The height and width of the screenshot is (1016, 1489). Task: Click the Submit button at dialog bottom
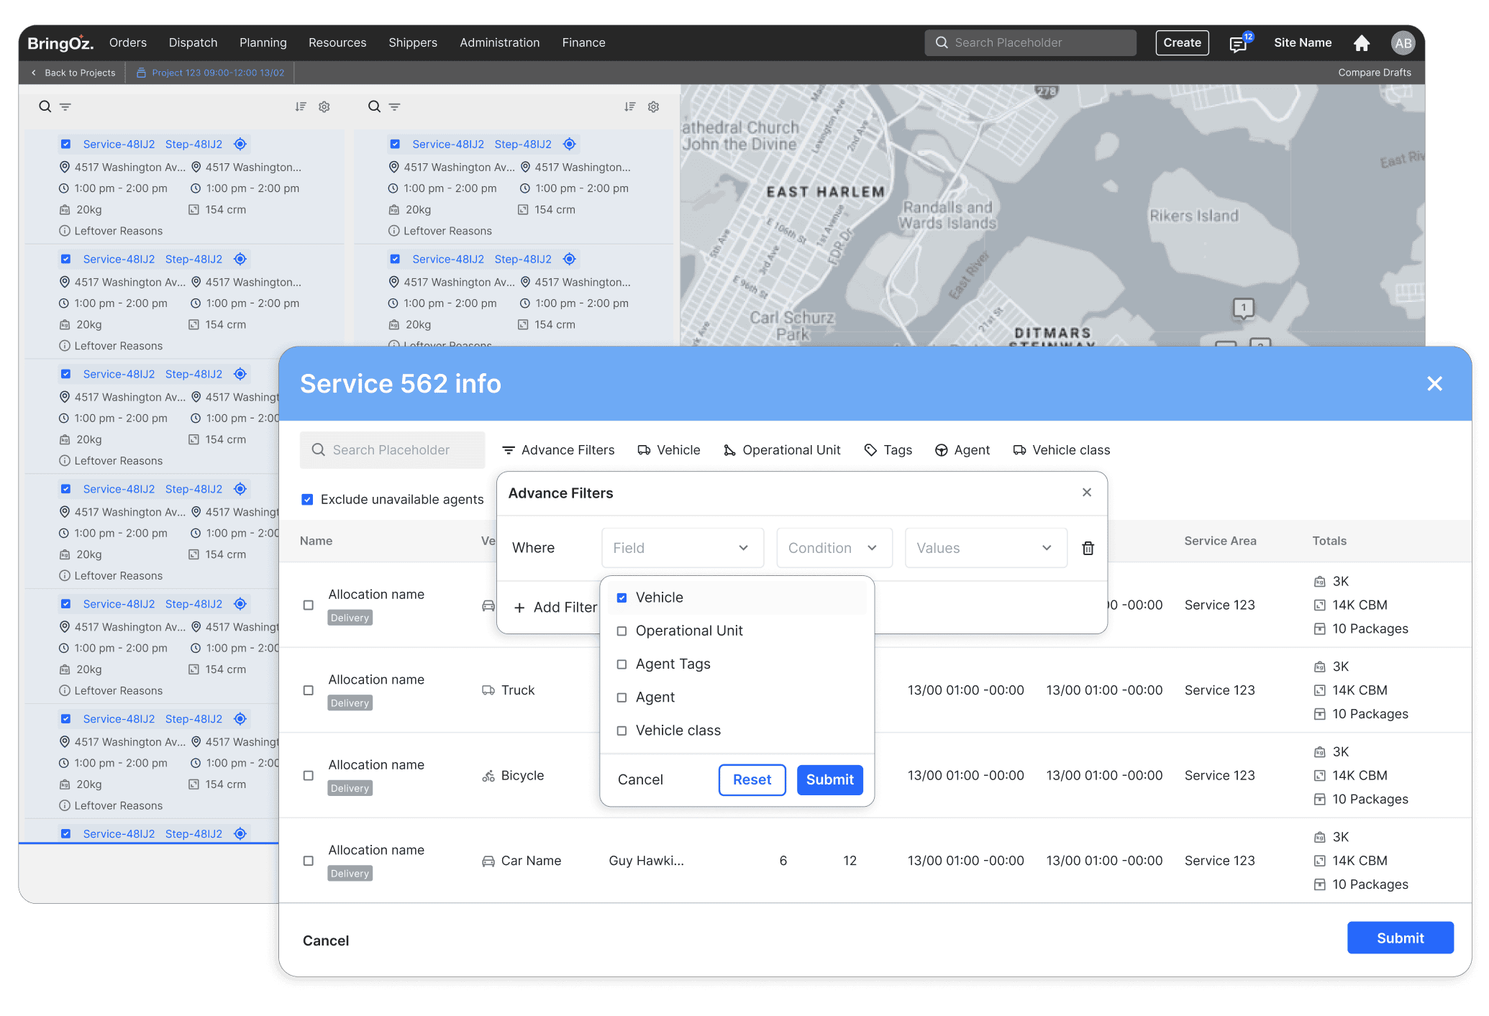(1400, 938)
